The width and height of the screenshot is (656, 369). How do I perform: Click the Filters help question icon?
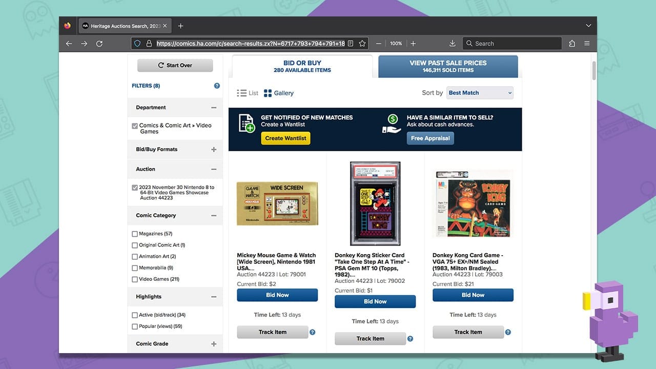[217, 86]
